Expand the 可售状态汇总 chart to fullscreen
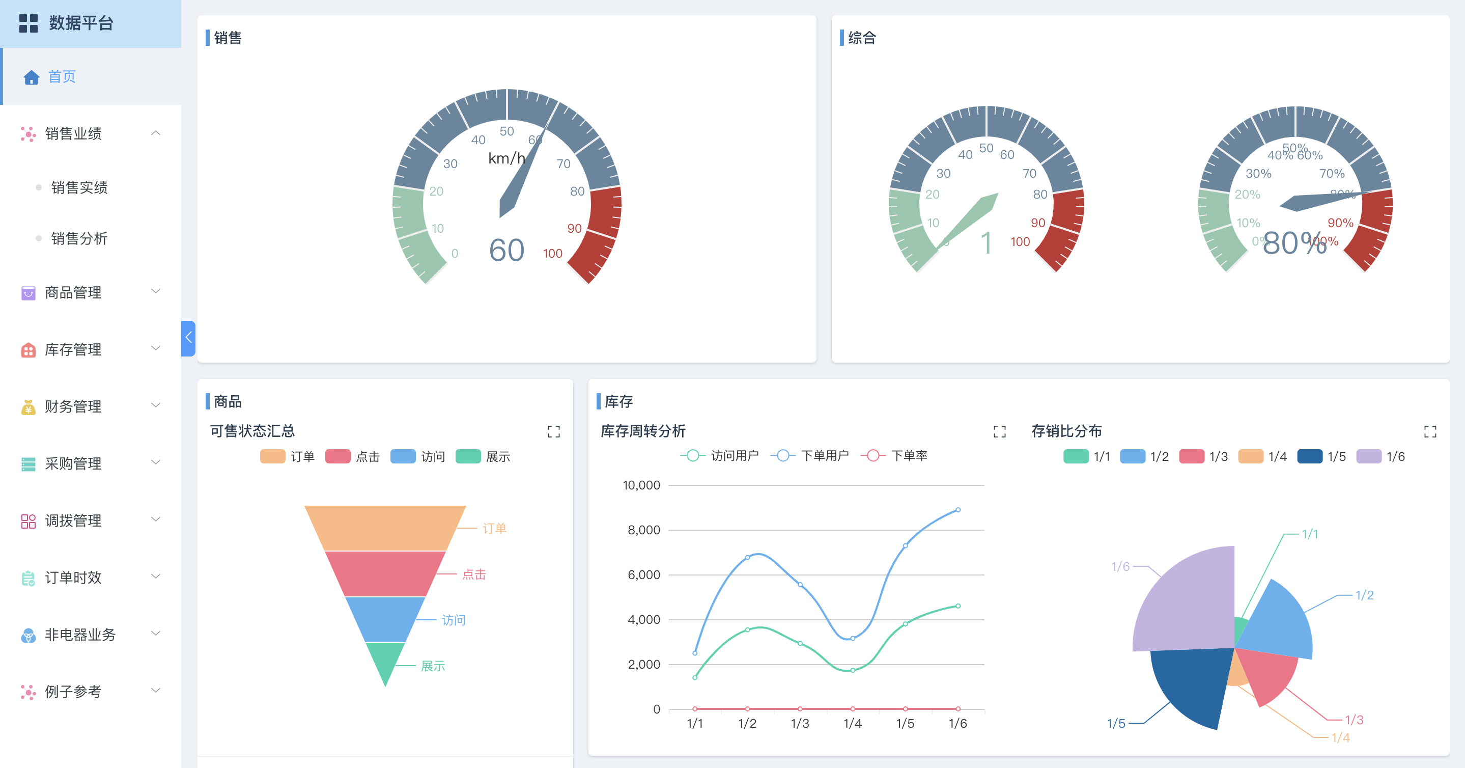The width and height of the screenshot is (1465, 768). (553, 432)
